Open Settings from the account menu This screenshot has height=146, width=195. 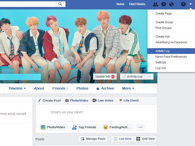160,62
